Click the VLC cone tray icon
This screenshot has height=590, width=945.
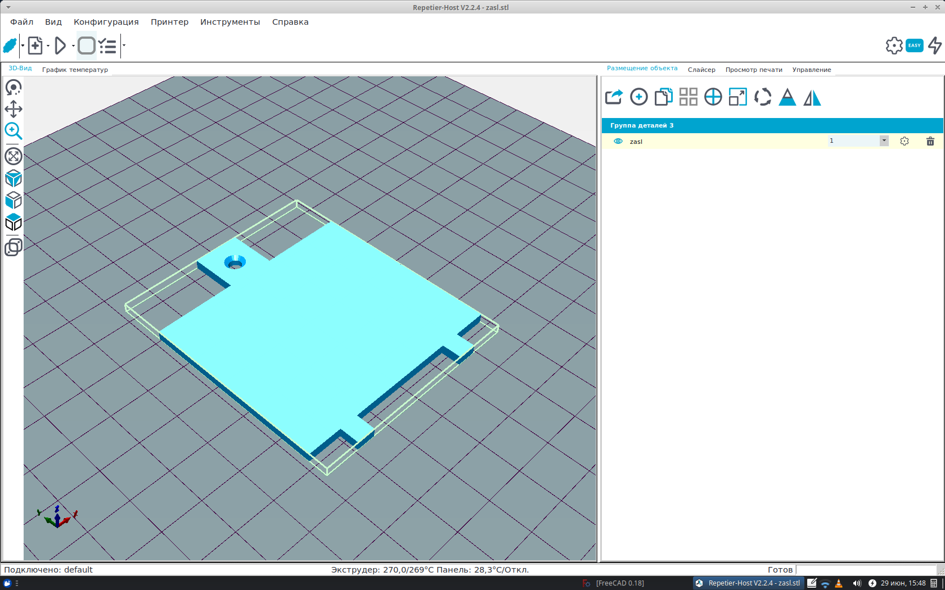tap(839, 583)
